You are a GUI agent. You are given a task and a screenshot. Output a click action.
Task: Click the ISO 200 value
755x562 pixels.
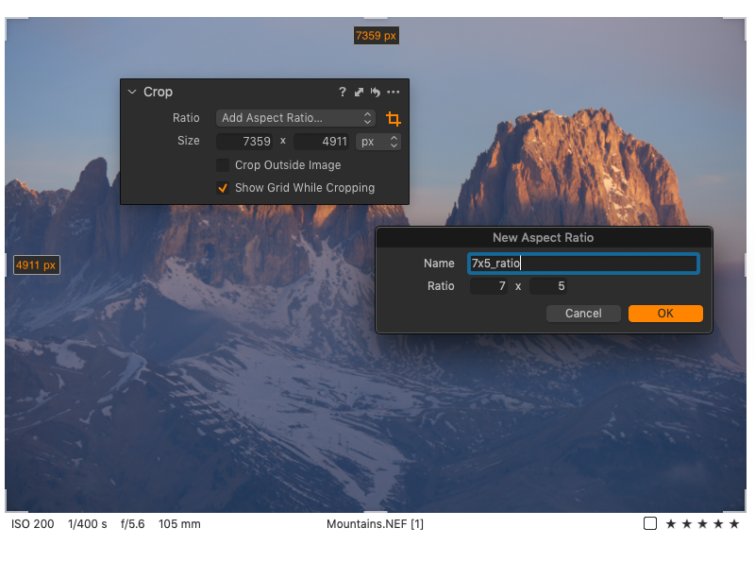tap(33, 524)
